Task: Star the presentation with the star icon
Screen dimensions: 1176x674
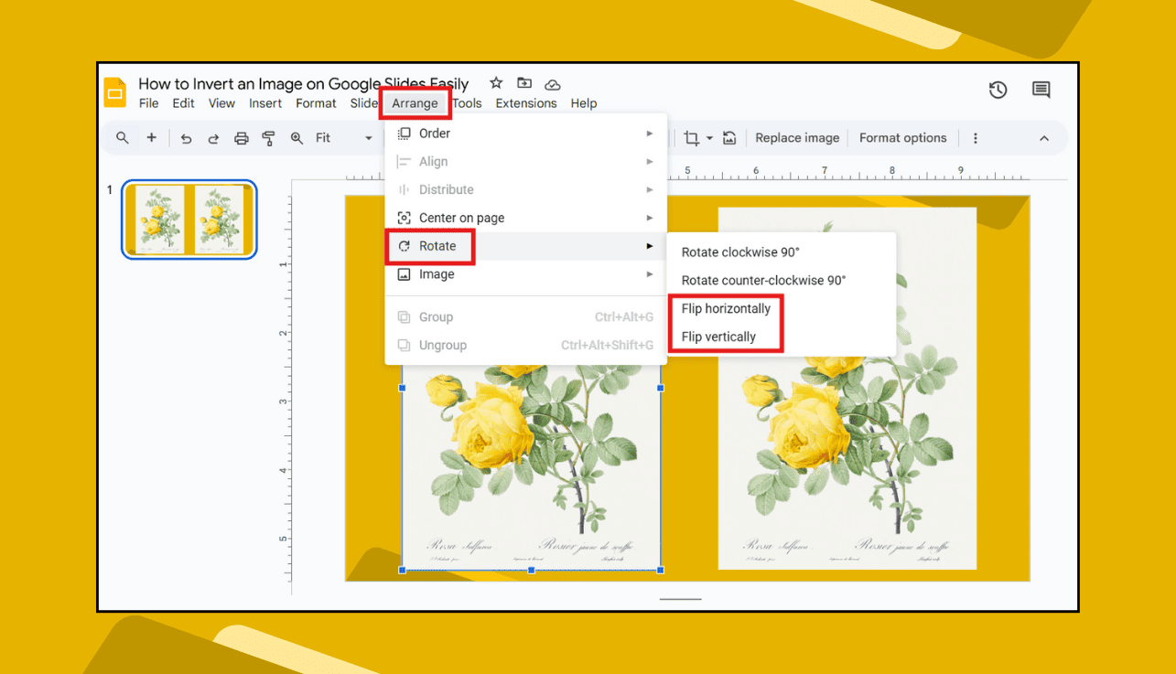Action: [x=495, y=82]
